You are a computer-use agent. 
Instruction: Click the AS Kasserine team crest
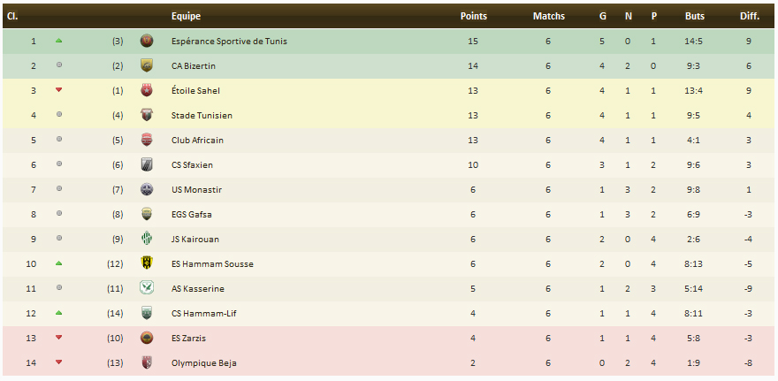click(147, 288)
